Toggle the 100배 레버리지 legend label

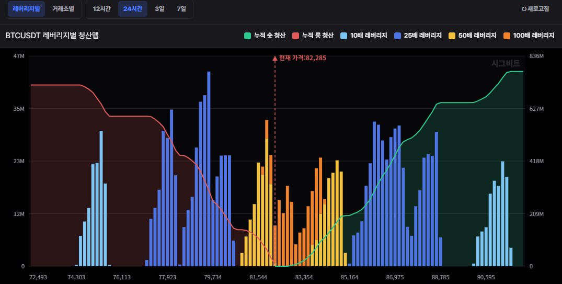533,36
